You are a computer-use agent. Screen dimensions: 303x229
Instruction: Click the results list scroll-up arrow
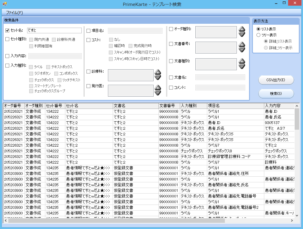297,106
